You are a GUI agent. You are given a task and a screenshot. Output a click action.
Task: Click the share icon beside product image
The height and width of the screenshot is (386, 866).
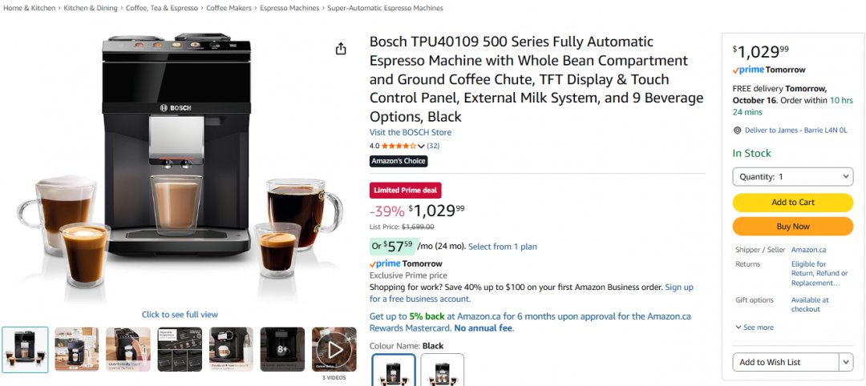(x=341, y=49)
